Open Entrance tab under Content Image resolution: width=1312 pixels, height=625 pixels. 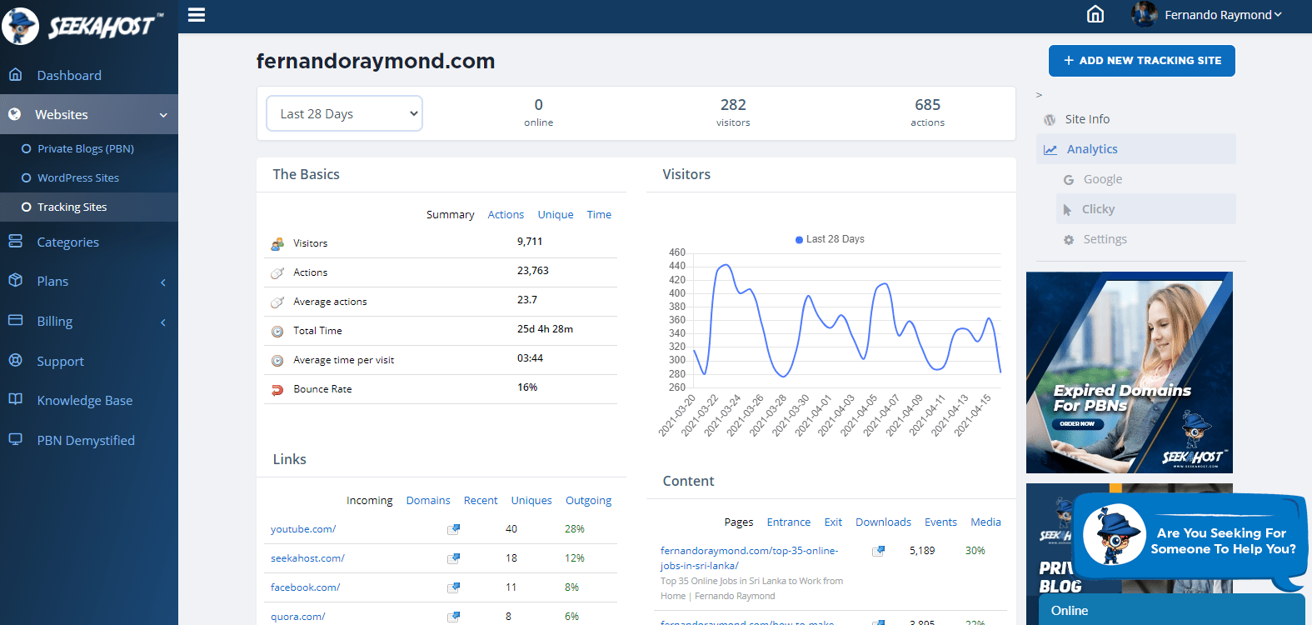(789, 522)
